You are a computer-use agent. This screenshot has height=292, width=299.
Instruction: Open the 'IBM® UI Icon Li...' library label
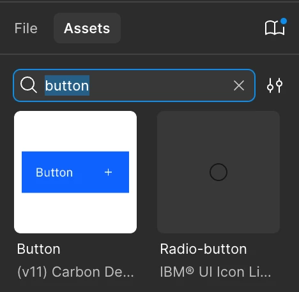(x=215, y=272)
